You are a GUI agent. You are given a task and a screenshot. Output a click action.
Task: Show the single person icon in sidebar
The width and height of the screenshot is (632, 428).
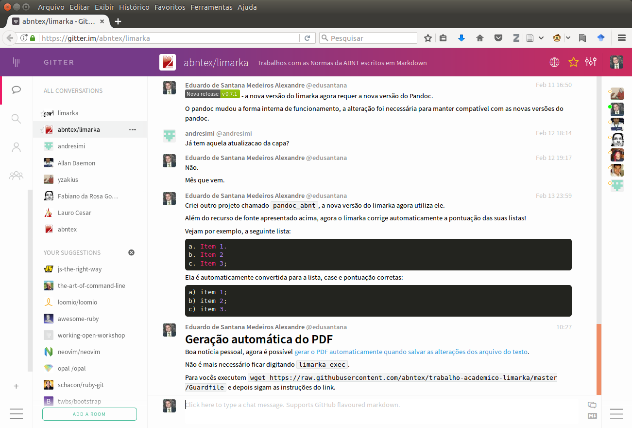[x=17, y=147]
